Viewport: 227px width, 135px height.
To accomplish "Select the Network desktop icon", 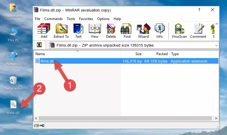I will 13,59.
